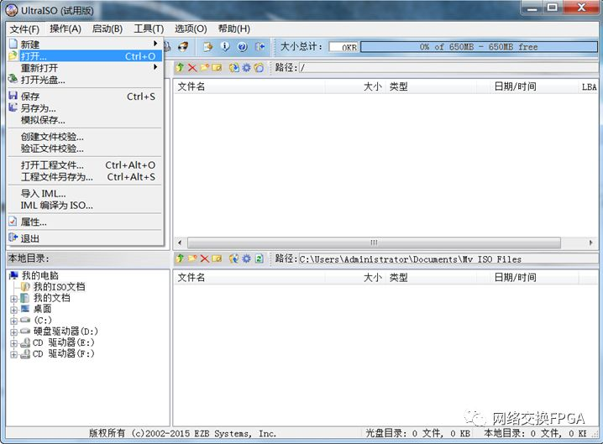Click the image pane 路径 field showing /
The image size is (603, 444).
448,68
